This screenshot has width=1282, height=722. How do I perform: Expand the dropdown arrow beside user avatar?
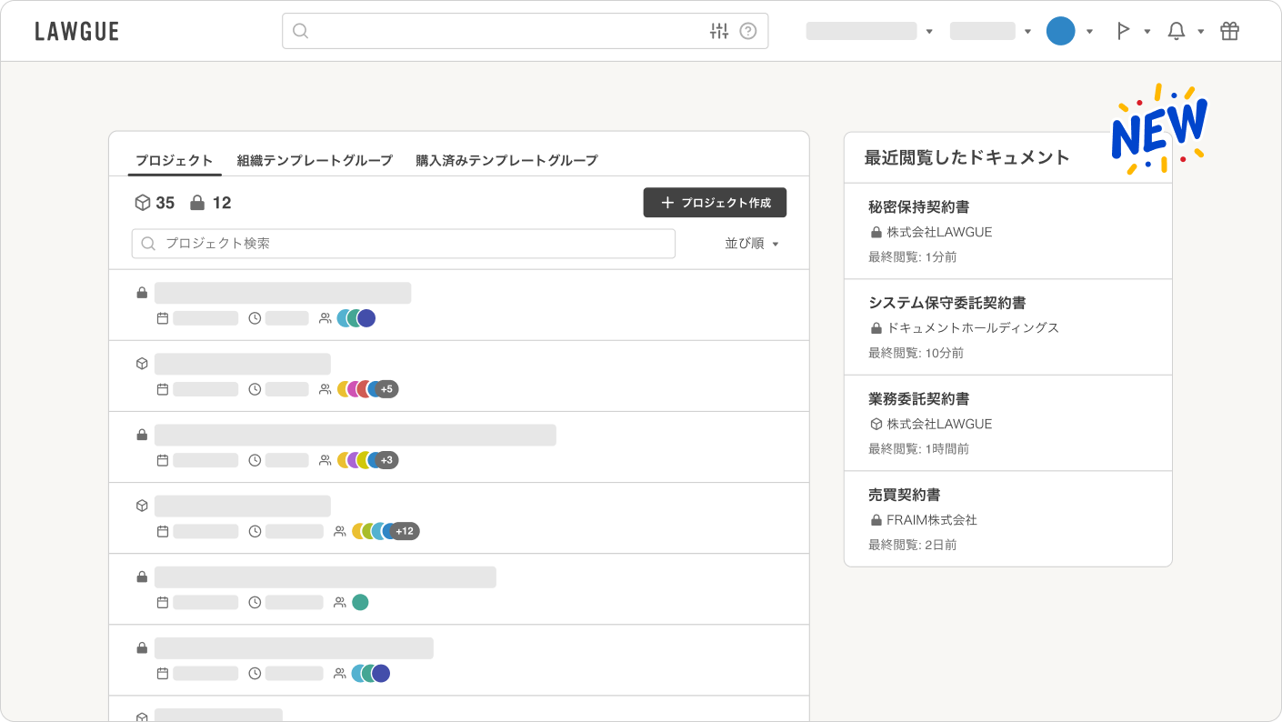[1089, 32]
